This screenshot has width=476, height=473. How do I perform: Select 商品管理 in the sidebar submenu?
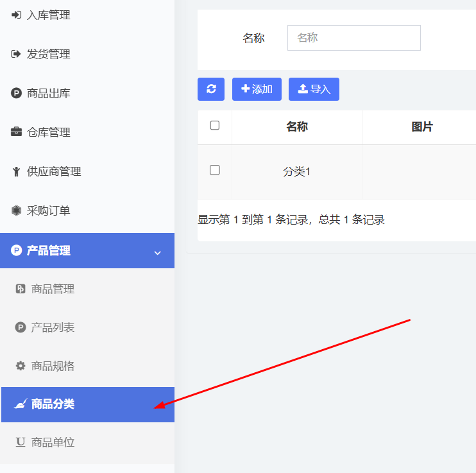pos(53,289)
